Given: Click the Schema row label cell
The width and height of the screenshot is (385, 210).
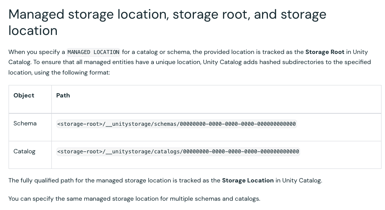Looking at the screenshot, I should pyautogui.click(x=25, y=123).
